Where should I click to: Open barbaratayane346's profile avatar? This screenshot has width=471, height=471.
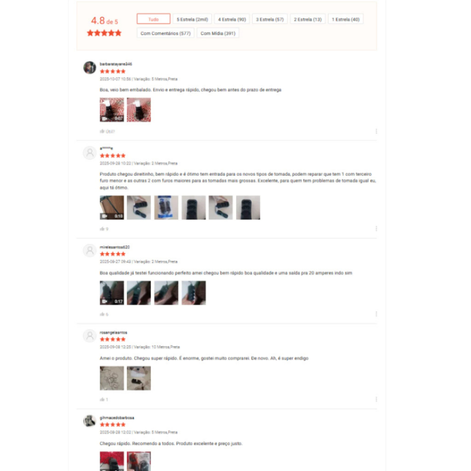point(90,68)
